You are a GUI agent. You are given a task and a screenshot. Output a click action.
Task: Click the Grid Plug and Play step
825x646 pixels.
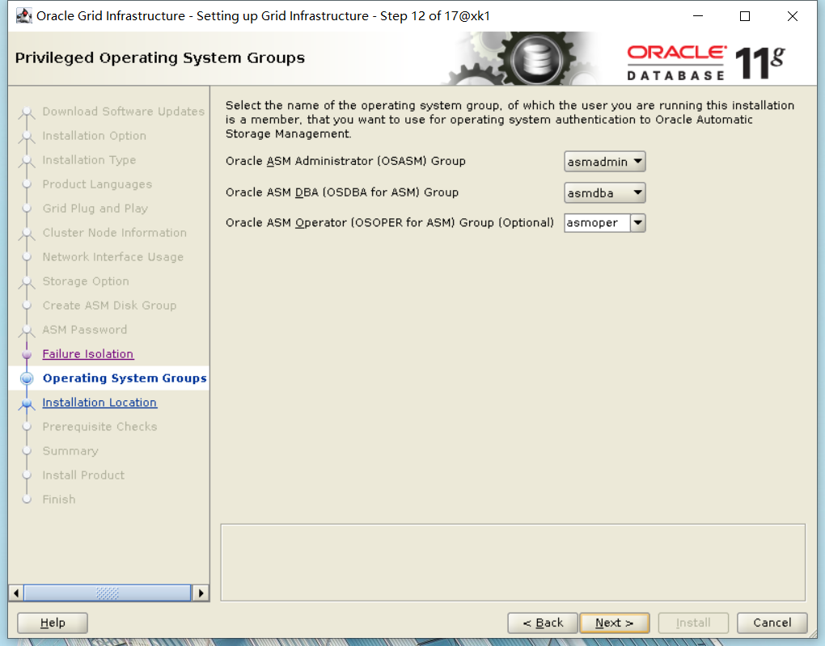click(95, 209)
